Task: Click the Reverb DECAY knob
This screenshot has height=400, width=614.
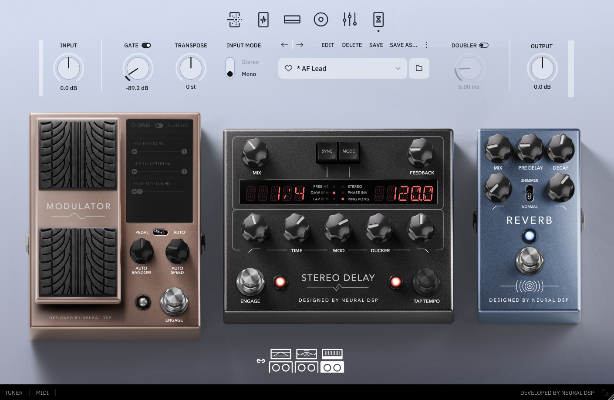Action: 561,149
